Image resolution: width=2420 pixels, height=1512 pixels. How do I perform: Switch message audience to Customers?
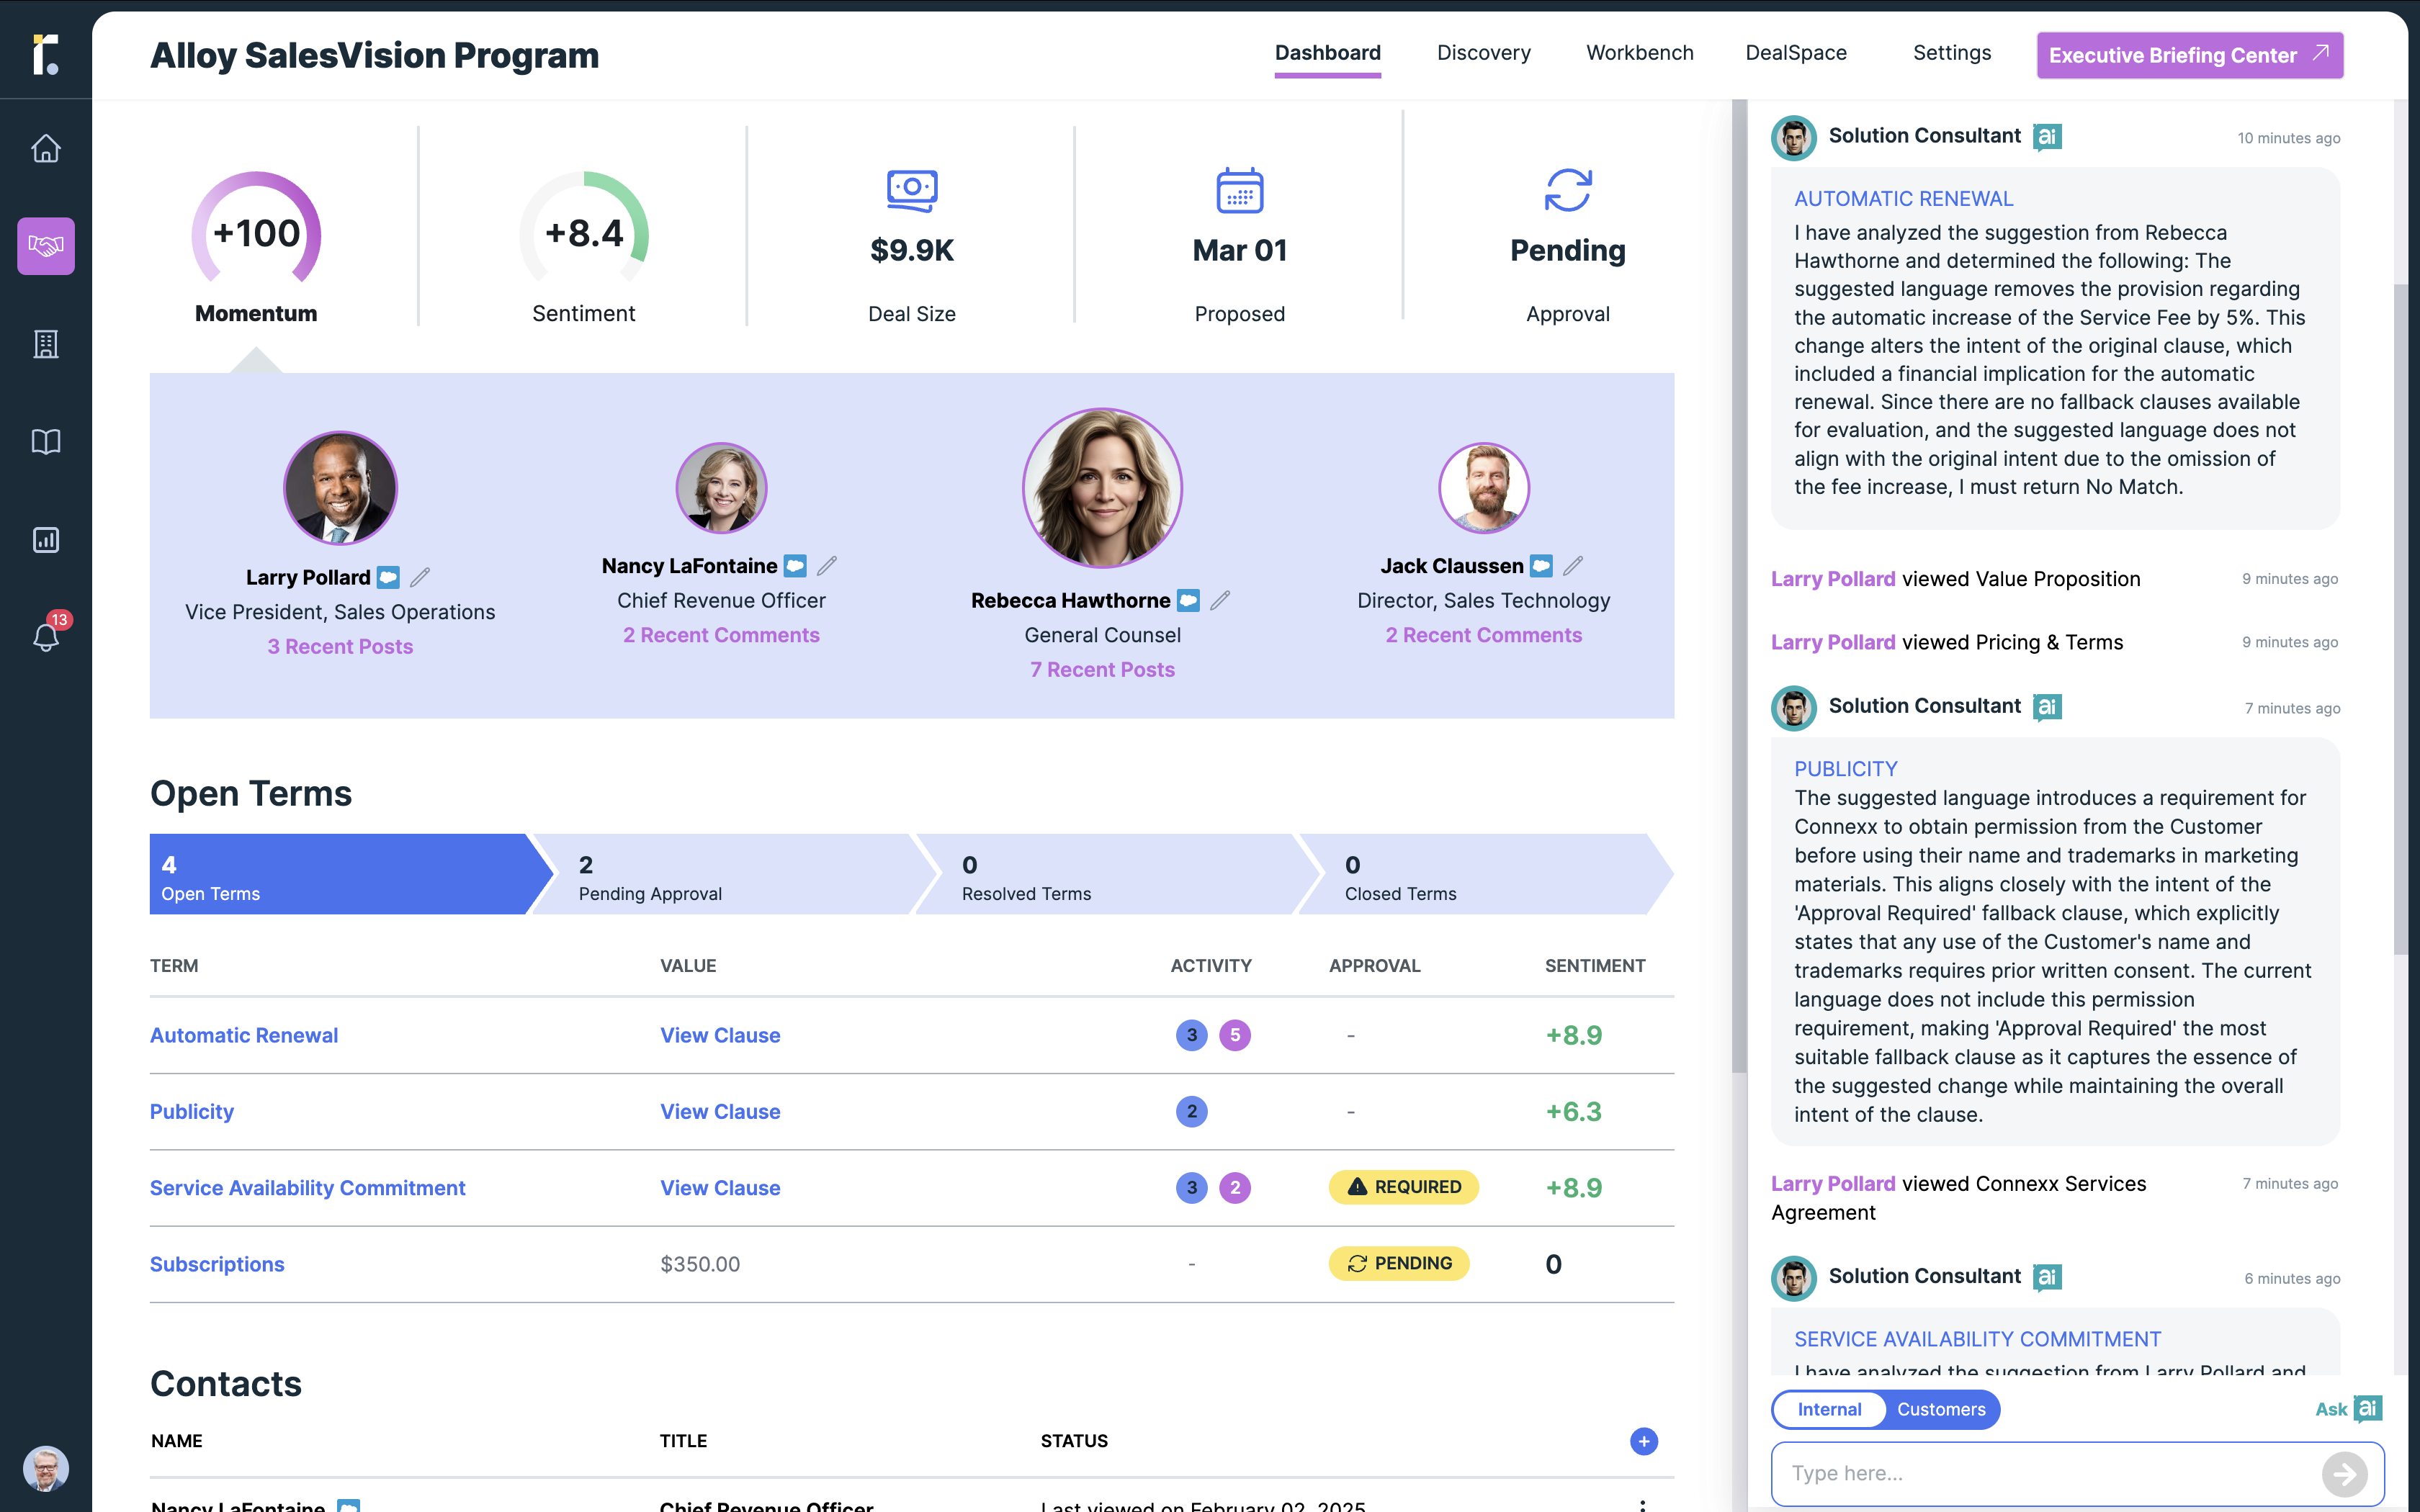coord(1941,1409)
